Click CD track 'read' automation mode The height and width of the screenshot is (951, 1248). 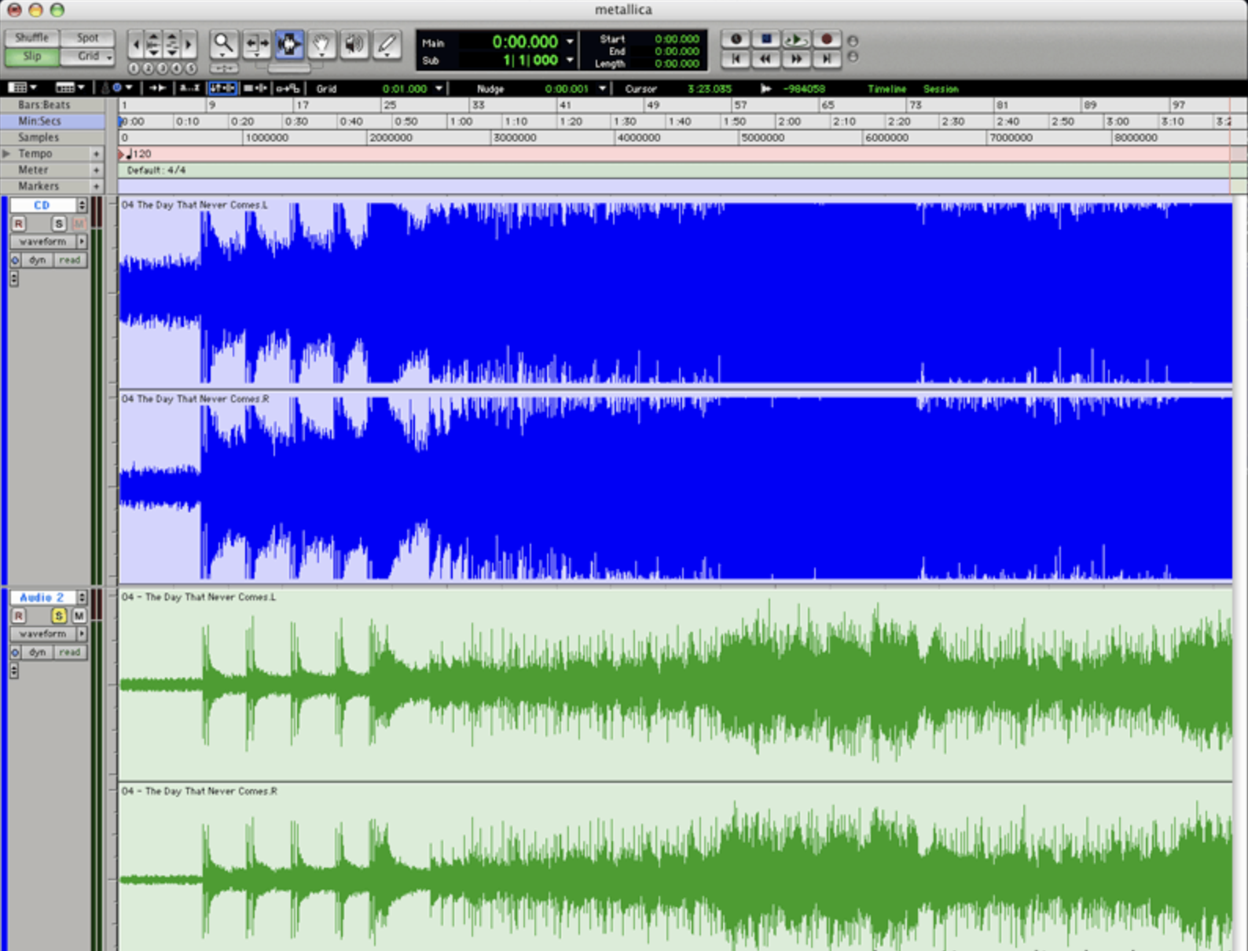coord(70,260)
